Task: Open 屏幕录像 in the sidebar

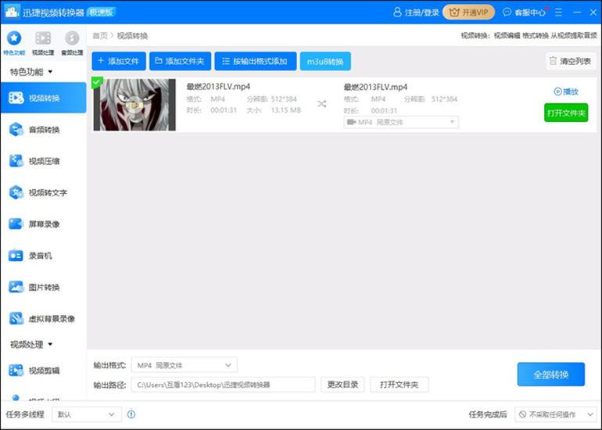Action: coord(43,224)
